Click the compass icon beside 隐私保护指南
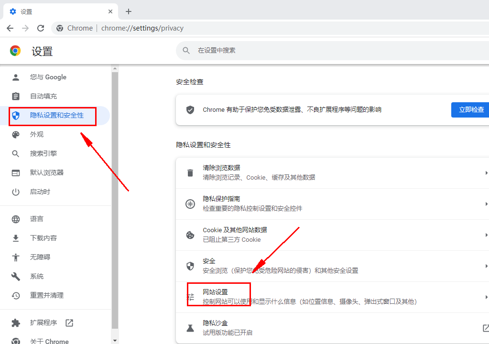Screen dimensions: 489x344 190,204
